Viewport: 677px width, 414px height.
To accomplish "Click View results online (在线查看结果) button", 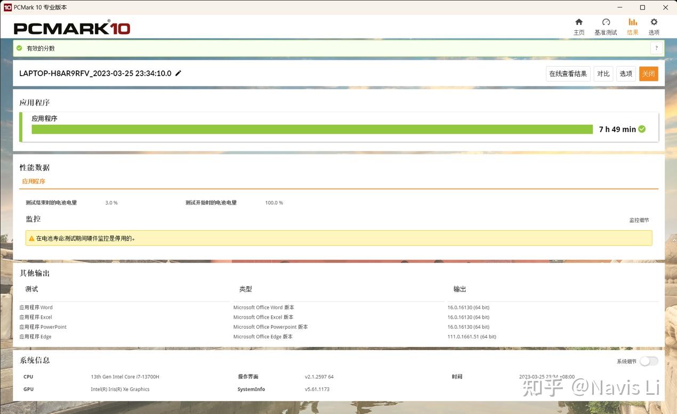I will tap(568, 74).
